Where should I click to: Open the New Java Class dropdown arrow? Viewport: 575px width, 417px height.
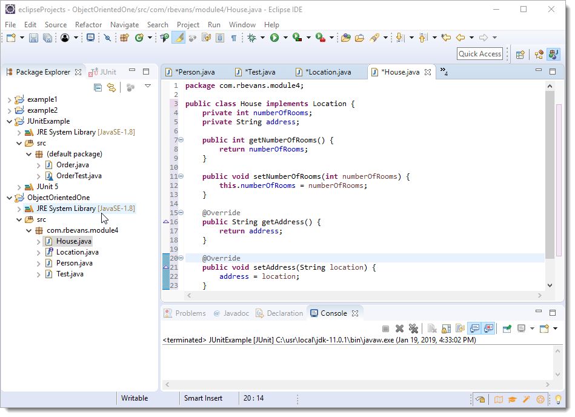150,38
